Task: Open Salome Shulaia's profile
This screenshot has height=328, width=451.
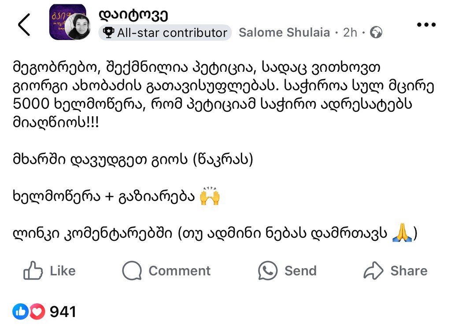Action: coord(284,32)
